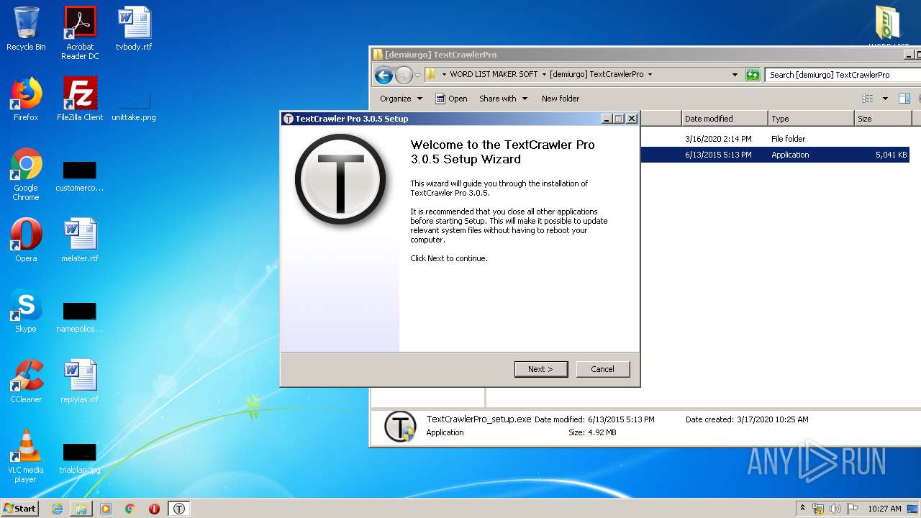Click New folder in Explorer toolbar

click(561, 99)
